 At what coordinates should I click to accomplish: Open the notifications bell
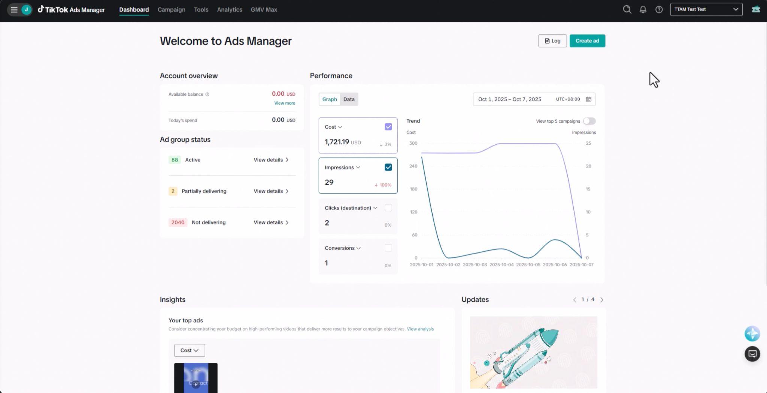(x=643, y=10)
